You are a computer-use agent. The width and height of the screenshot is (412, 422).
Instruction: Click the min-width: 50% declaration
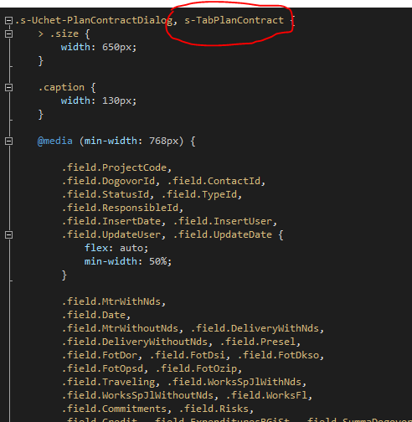point(128,261)
